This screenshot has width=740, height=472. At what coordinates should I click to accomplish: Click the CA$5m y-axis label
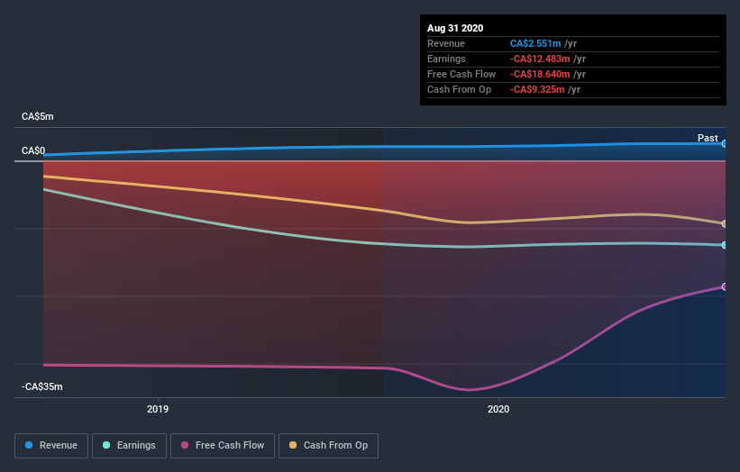[37, 116]
